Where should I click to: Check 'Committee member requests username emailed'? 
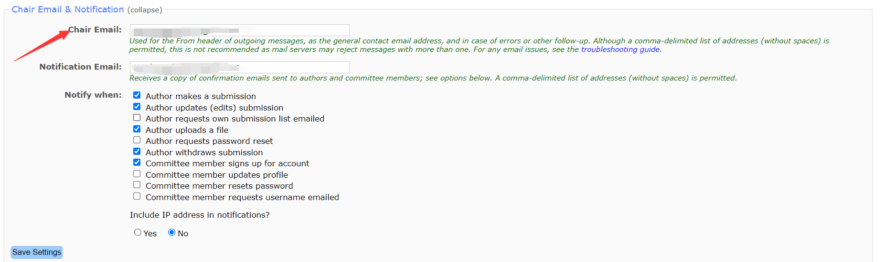137,196
